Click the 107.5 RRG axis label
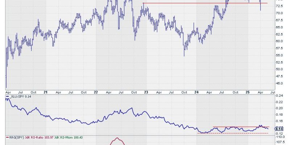Viewport: 290px width, 145px height. coord(279,143)
